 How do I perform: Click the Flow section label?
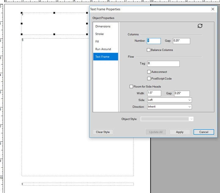click(131, 57)
